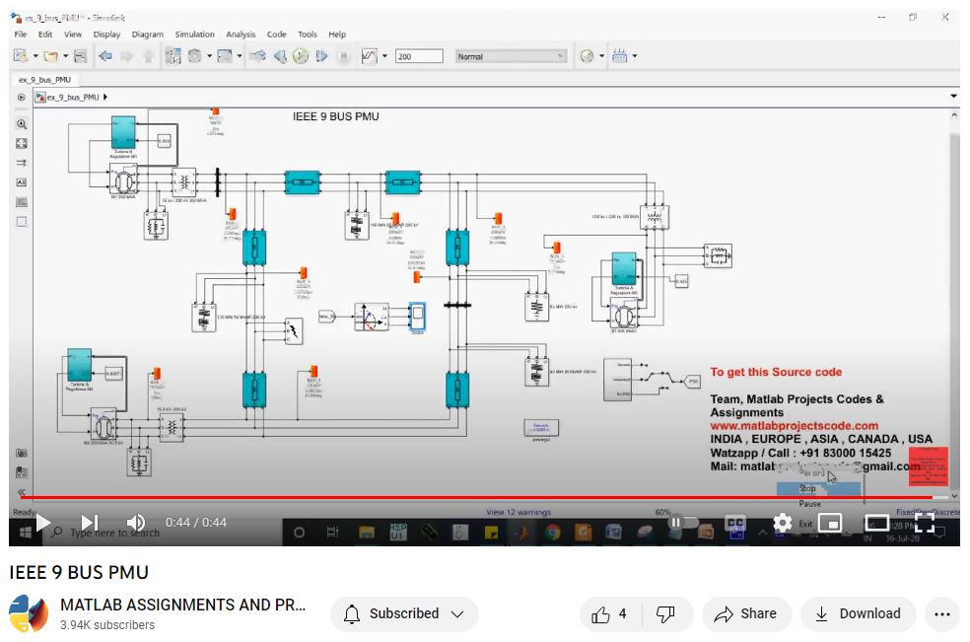Click the Download button
The width and height of the screenshot is (970, 642).
pos(858,614)
